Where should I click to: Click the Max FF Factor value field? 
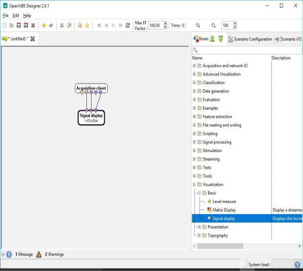tap(156, 26)
